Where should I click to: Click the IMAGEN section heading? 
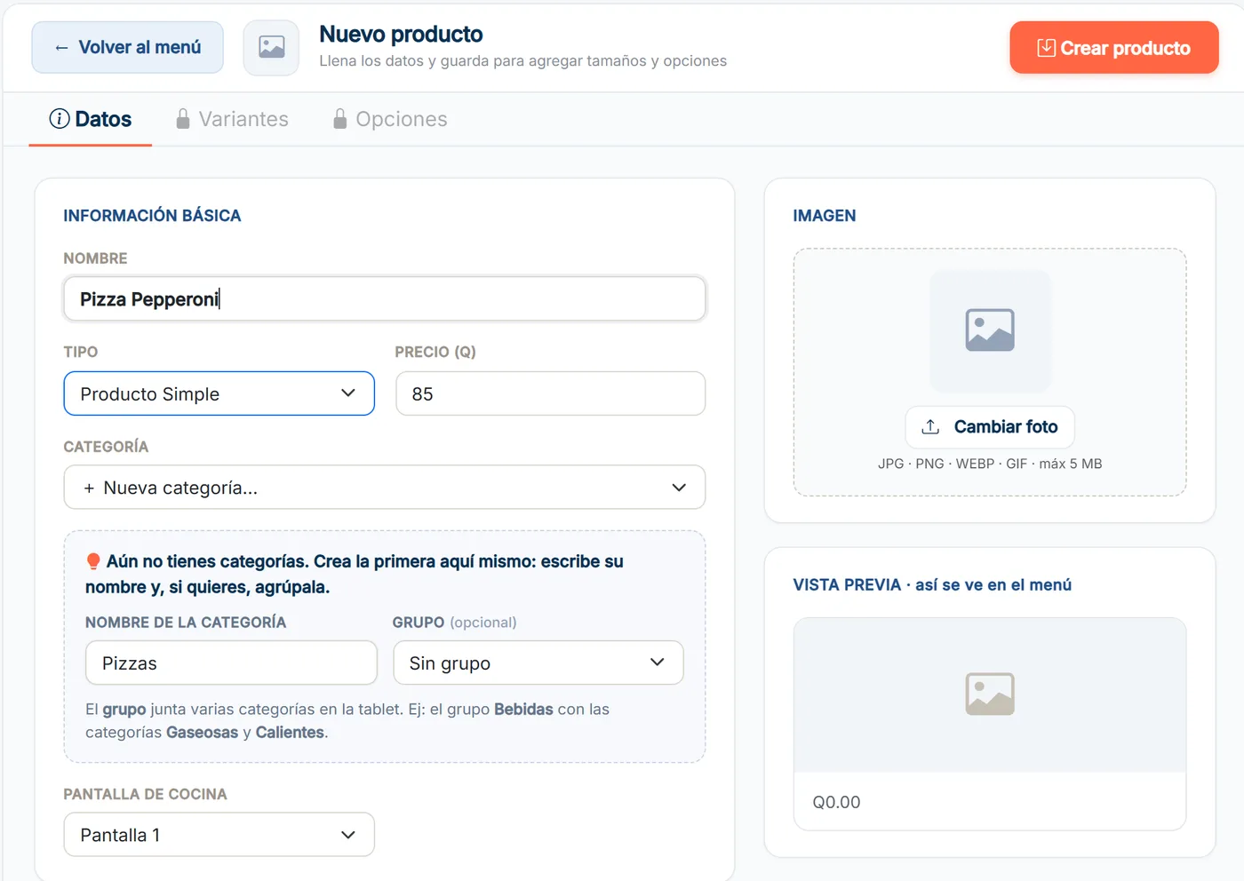tap(825, 216)
